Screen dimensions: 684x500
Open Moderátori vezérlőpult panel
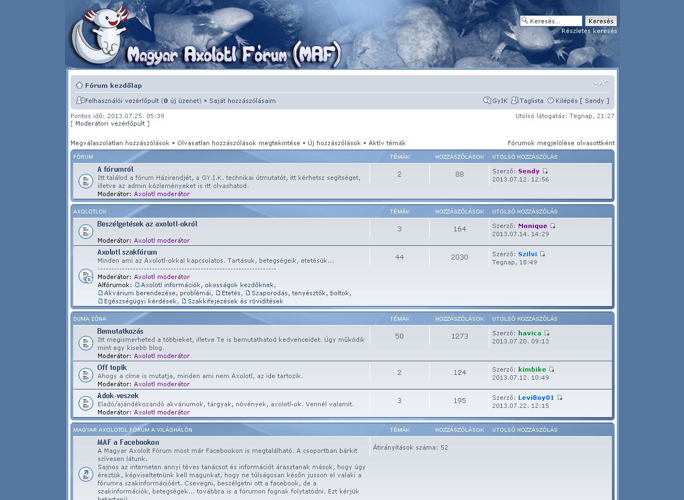coord(110,124)
